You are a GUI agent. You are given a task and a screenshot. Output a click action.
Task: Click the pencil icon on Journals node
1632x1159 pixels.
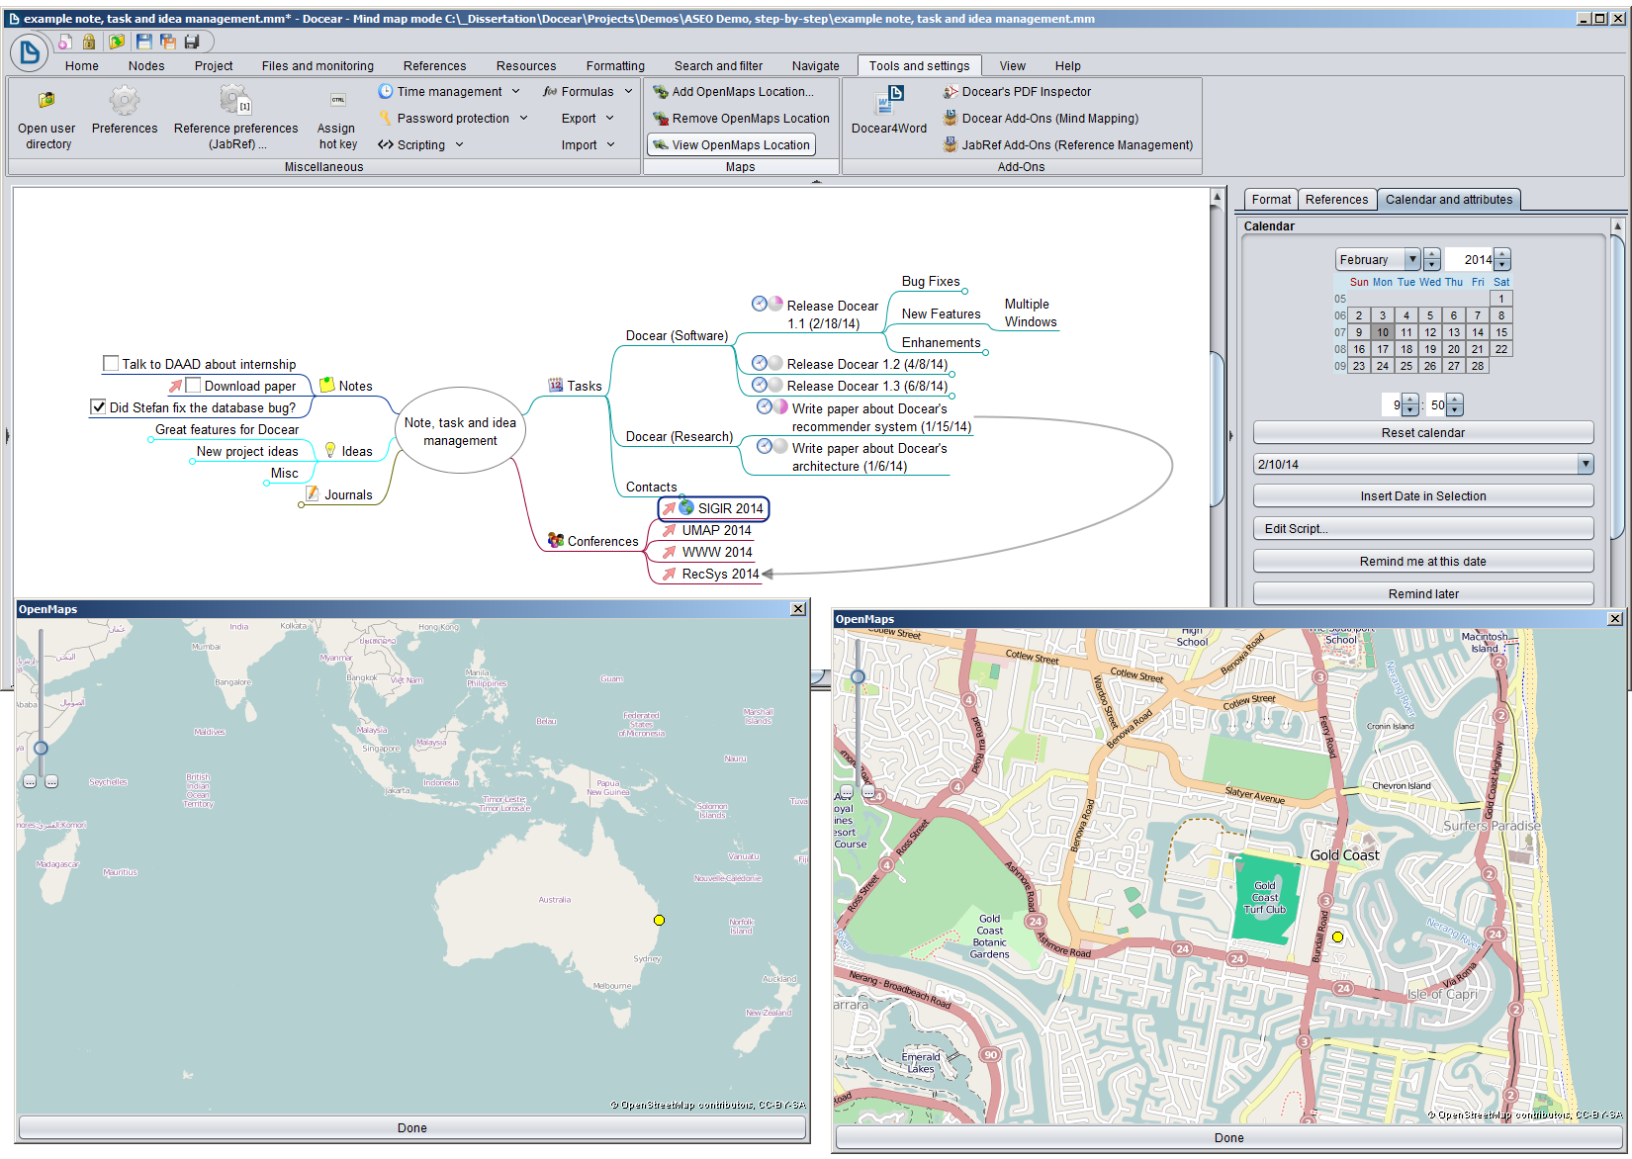313,493
